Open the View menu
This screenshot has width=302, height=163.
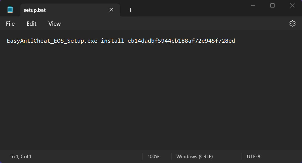pos(55,24)
